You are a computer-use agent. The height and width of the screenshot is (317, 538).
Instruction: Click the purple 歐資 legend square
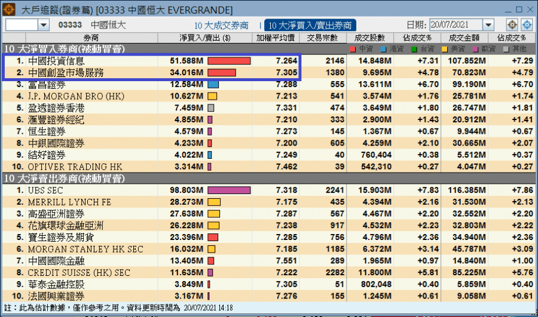[475, 49]
